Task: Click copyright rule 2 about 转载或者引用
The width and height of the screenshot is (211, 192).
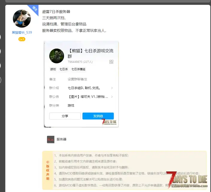Action: click(86, 161)
